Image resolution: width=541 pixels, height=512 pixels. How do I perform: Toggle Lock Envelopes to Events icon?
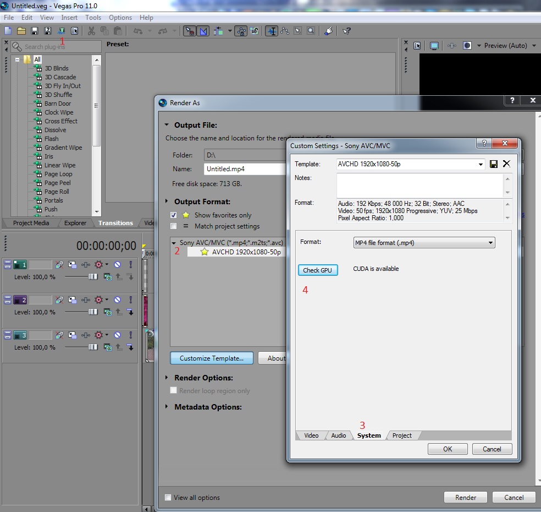pos(241,31)
